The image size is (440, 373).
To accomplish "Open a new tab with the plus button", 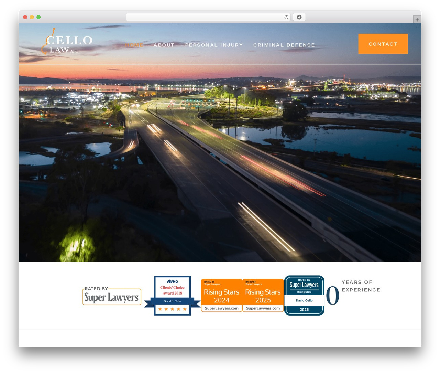I will pos(417,20).
